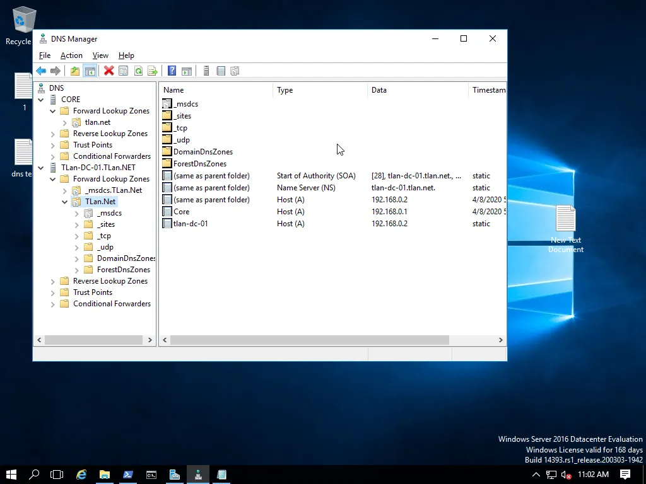Open Properties via toolbar icon
This screenshot has height=484, width=646.
[x=123, y=71]
